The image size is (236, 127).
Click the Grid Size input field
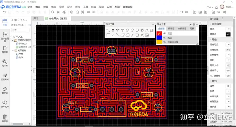point(228,65)
